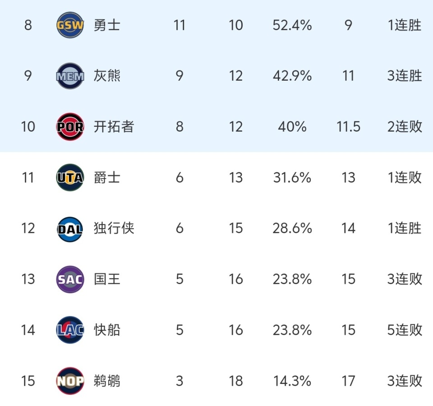This screenshot has height=406, width=433.
Task: Tap the SAC Kings team logo
Action: [x=70, y=279]
